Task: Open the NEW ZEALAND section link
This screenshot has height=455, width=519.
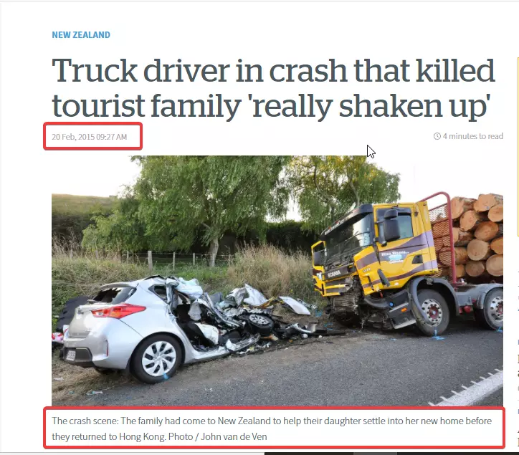Action: tap(81, 34)
